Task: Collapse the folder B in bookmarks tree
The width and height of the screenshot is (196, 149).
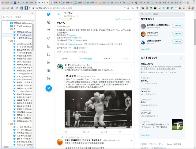Action: (x=9, y=41)
